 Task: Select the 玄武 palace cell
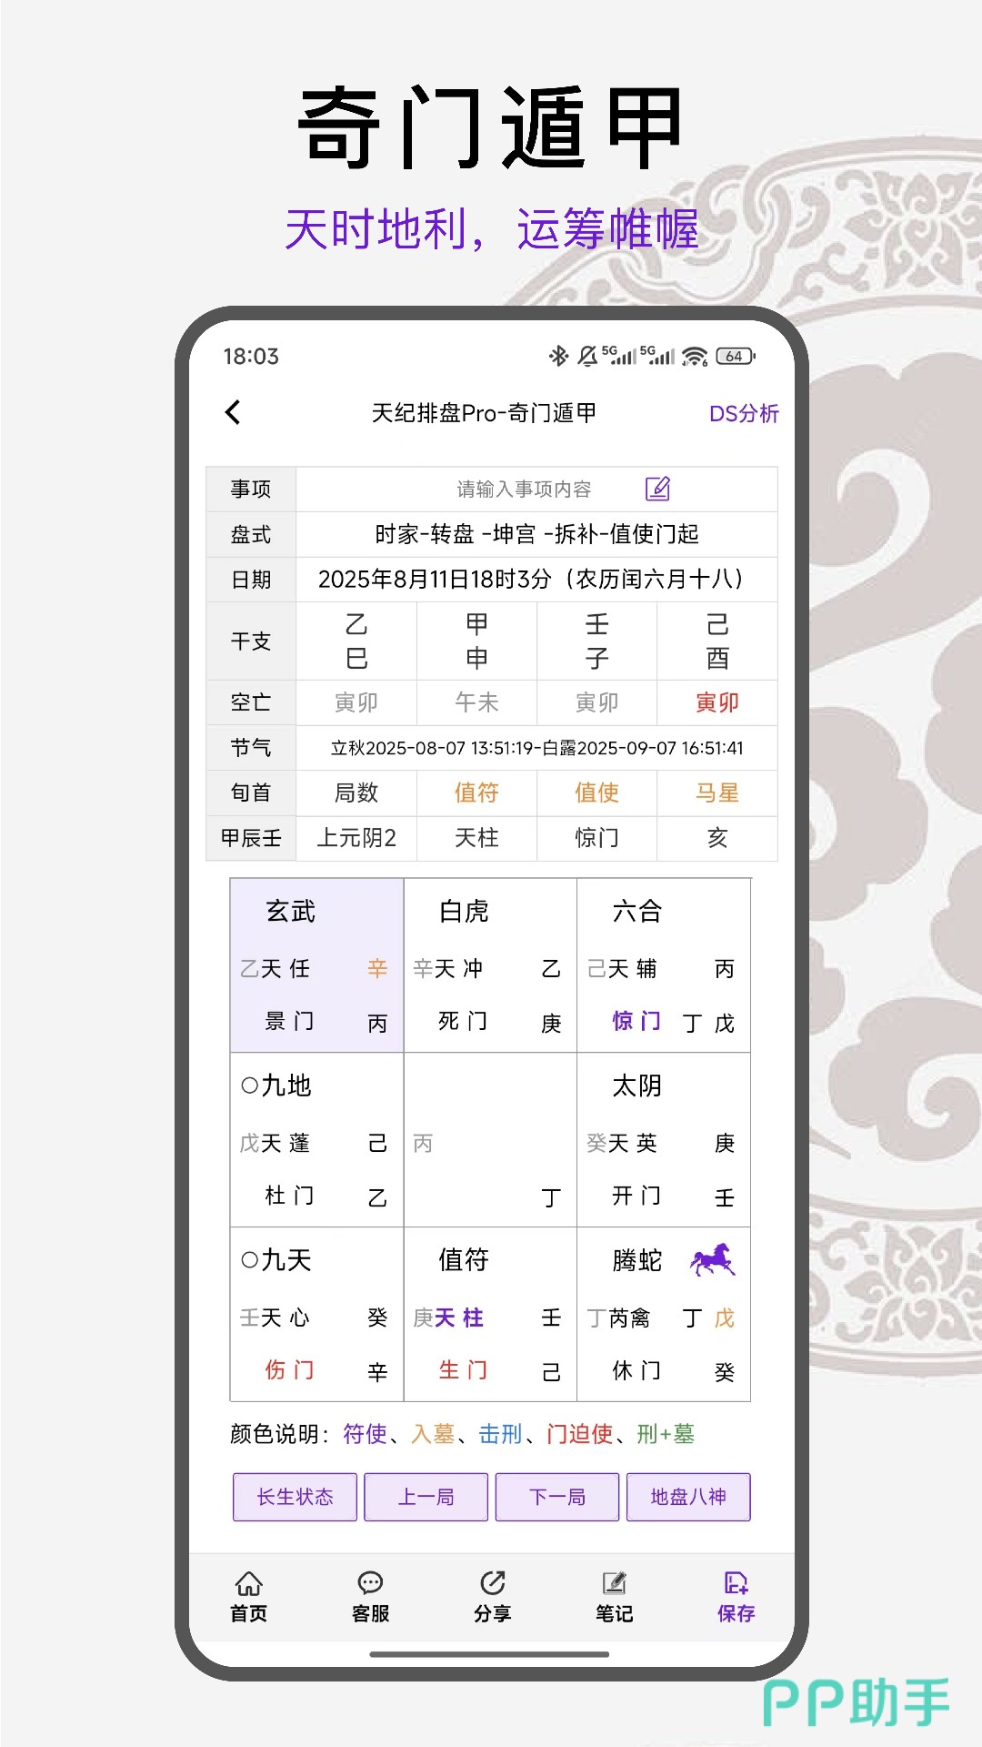coord(316,965)
